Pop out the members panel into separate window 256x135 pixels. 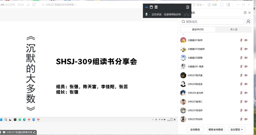pyautogui.click(x=245, y=13)
